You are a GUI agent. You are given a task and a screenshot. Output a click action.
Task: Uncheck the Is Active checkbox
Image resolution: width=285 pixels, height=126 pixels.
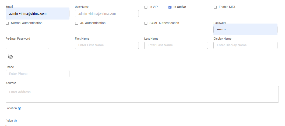pos(170,7)
